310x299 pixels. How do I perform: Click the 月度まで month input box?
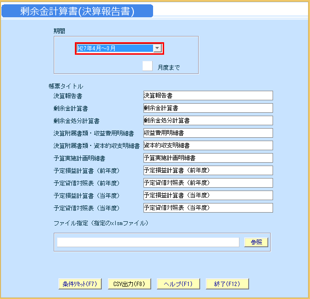(x=147, y=66)
